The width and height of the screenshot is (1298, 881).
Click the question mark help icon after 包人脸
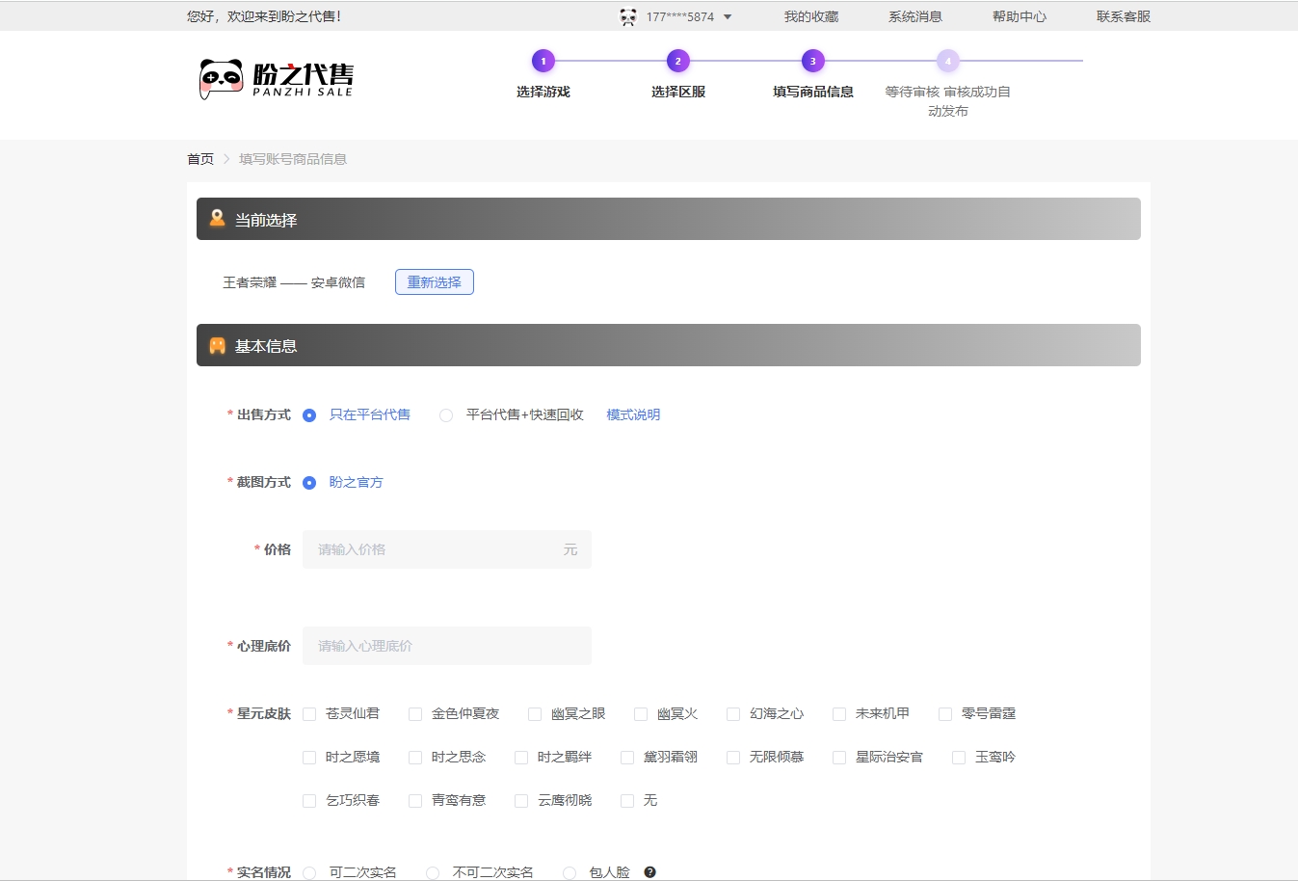(x=650, y=872)
